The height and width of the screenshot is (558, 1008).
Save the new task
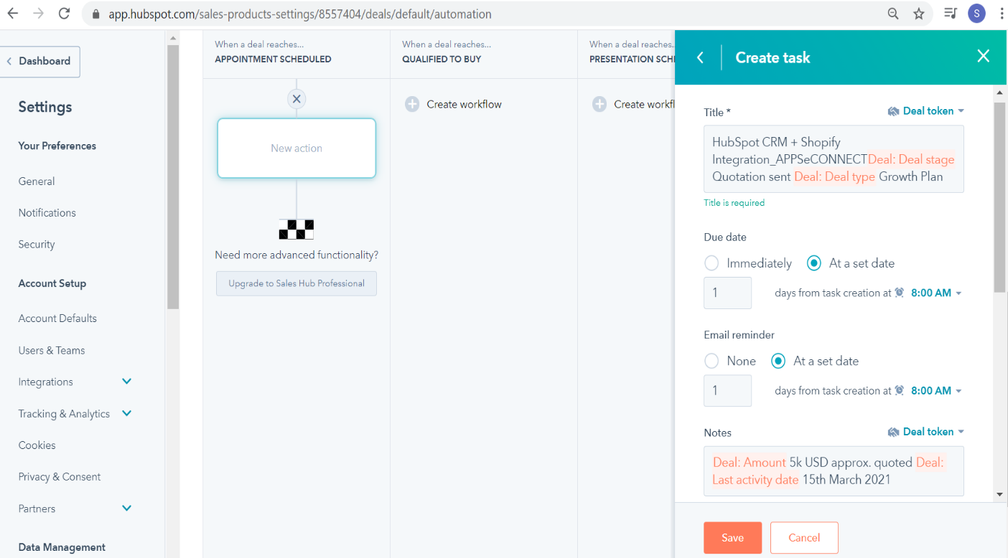click(x=732, y=538)
